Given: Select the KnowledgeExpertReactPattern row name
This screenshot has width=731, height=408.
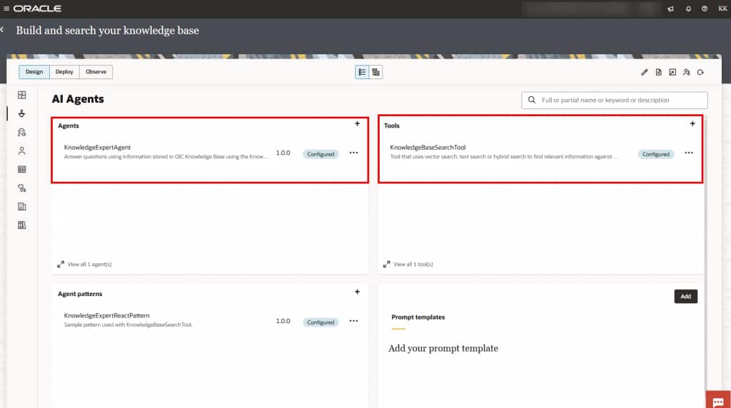Looking at the screenshot, I should click(107, 315).
